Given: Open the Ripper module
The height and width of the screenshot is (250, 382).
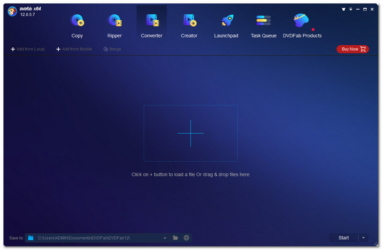Looking at the screenshot, I should (x=114, y=26).
